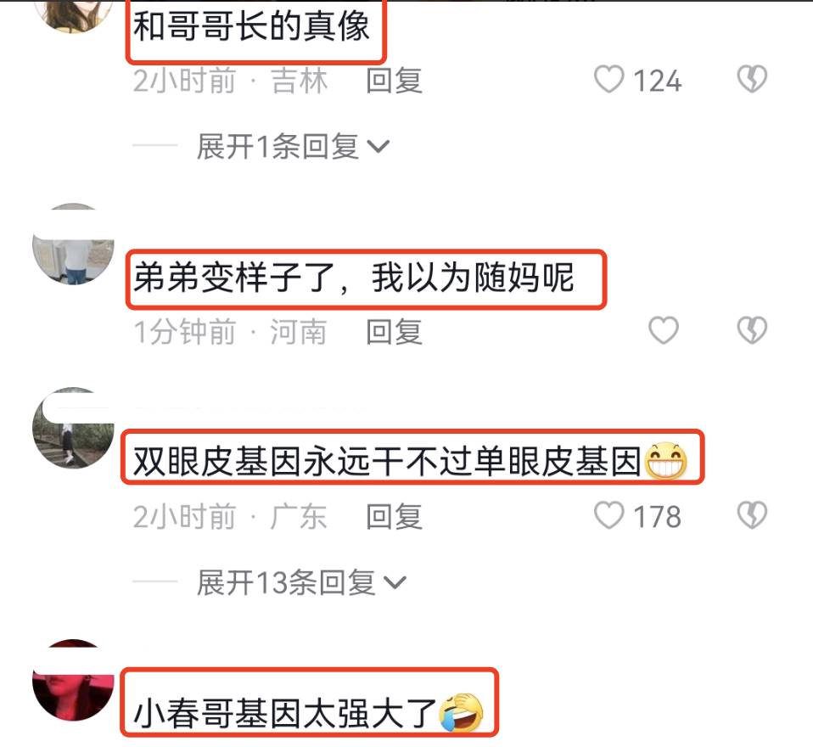The width and height of the screenshot is (813, 747).
Task: Like the comment with 124 likes
Action: (x=608, y=80)
